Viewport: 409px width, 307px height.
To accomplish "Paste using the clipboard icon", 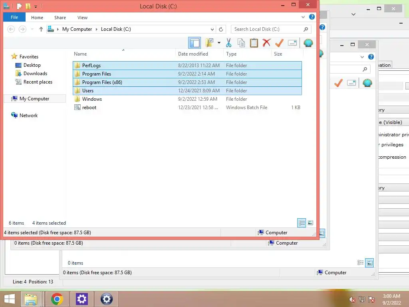I will [x=254, y=43].
